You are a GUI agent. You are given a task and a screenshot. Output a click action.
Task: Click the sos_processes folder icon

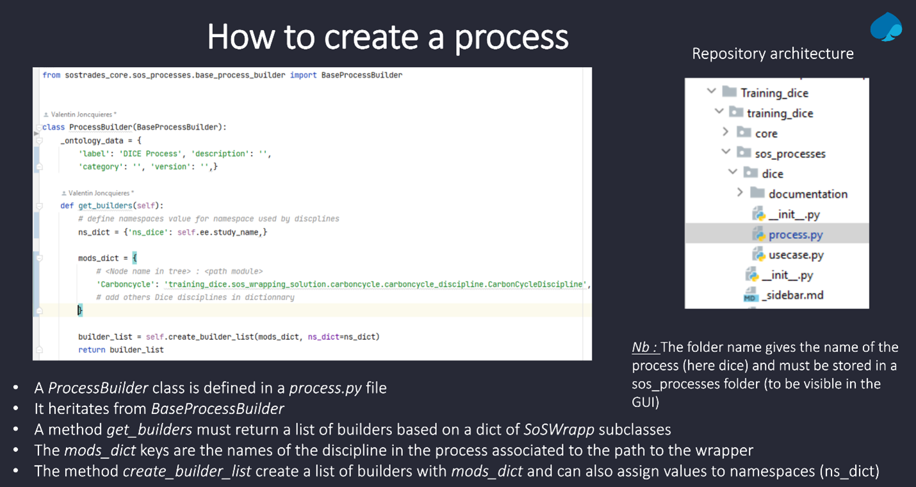click(743, 153)
